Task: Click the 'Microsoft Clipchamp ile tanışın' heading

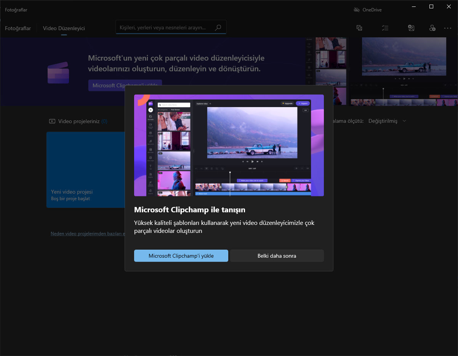Action: click(190, 210)
